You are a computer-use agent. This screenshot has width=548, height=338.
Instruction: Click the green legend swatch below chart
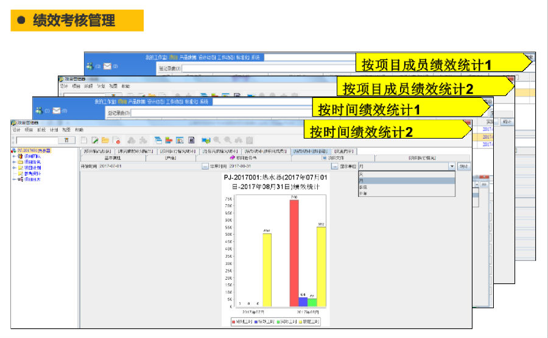(278, 322)
